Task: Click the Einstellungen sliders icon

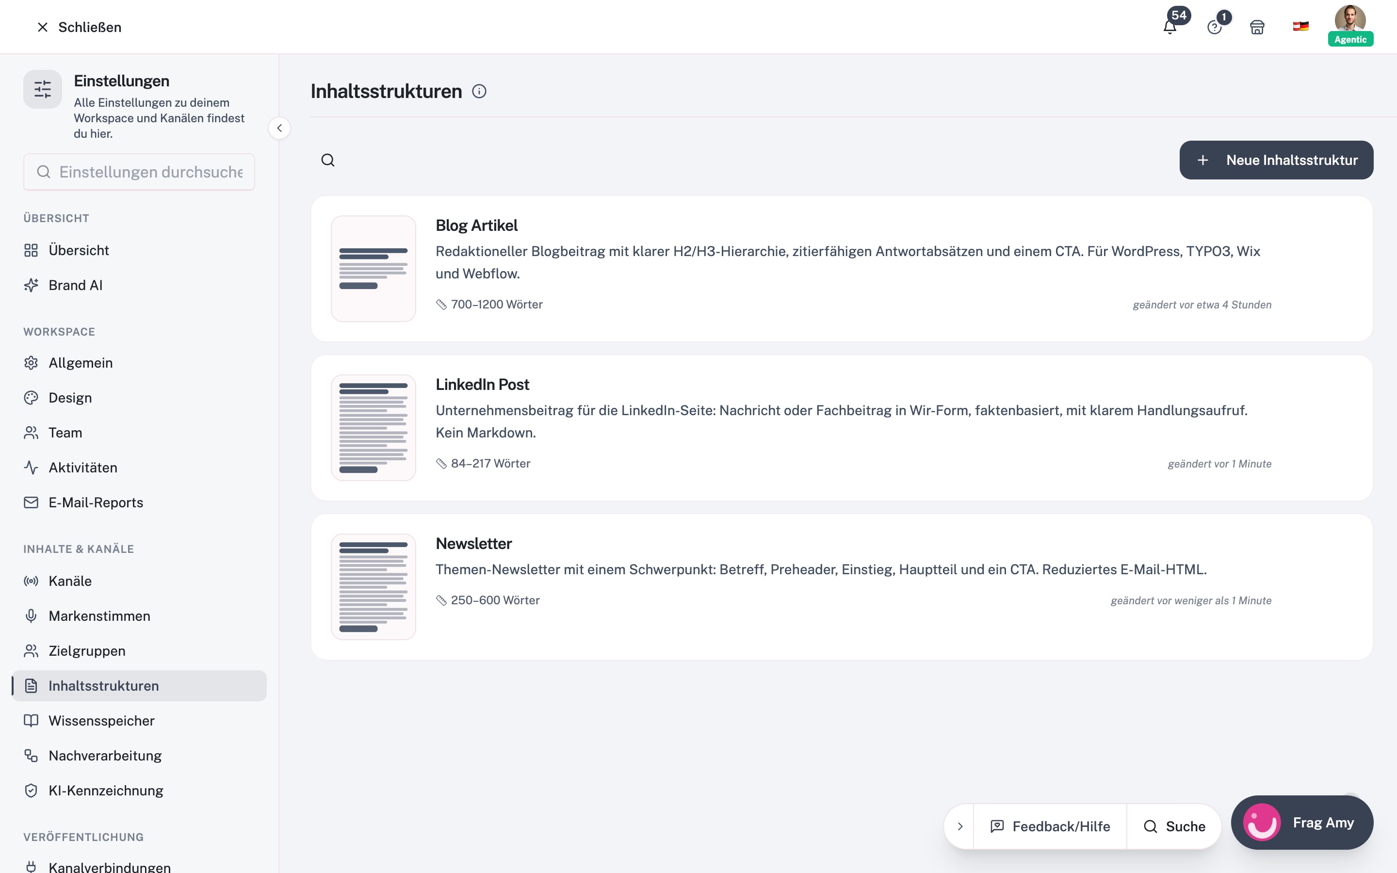Action: 43,90
